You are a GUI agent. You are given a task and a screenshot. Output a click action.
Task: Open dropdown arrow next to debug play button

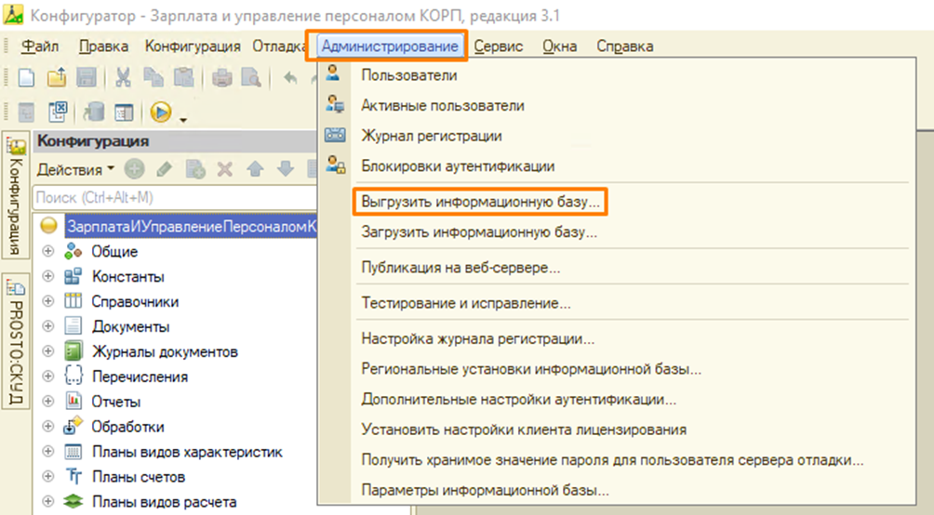(x=183, y=117)
